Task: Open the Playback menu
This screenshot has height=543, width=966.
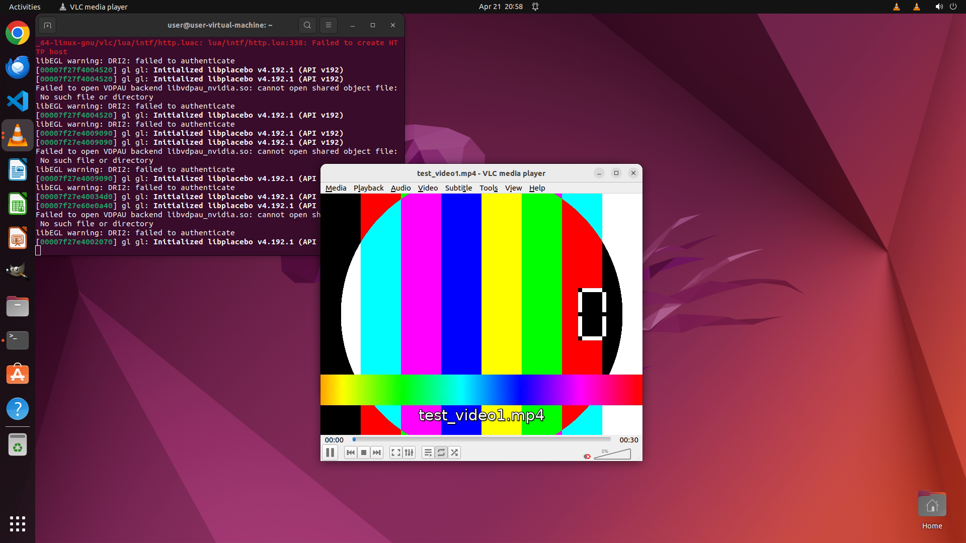Action: click(x=368, y=188)
